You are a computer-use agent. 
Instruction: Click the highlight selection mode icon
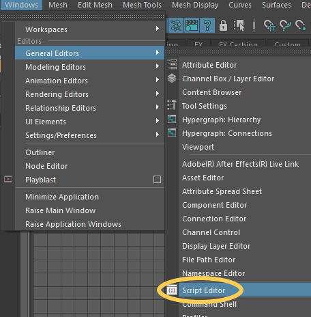(239, 25)
